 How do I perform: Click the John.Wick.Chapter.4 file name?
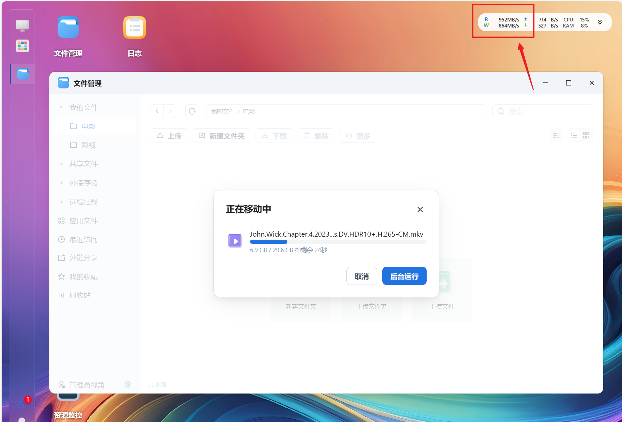pyautogui.click(x=337, y=234)
